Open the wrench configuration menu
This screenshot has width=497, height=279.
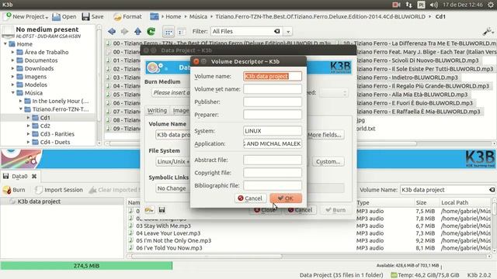point(488,31)
